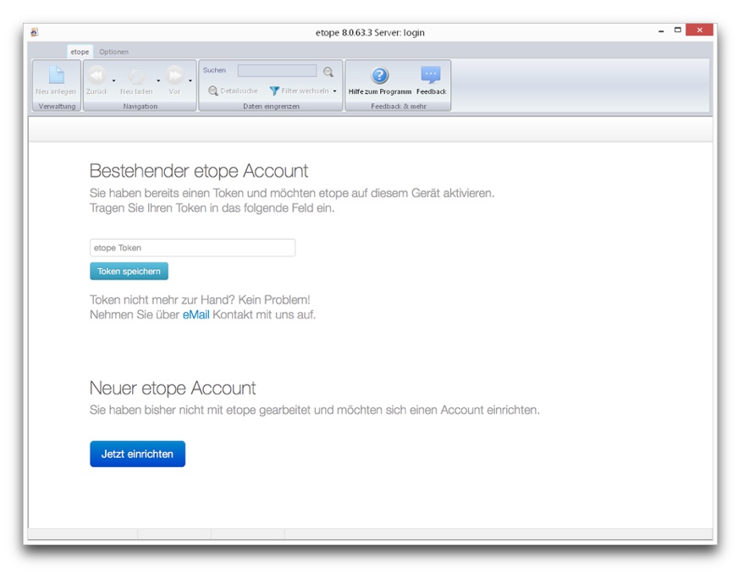Screen dimensions: 738x573
Task: Click the Feedback & mehr group label
Action: point(399,107)
